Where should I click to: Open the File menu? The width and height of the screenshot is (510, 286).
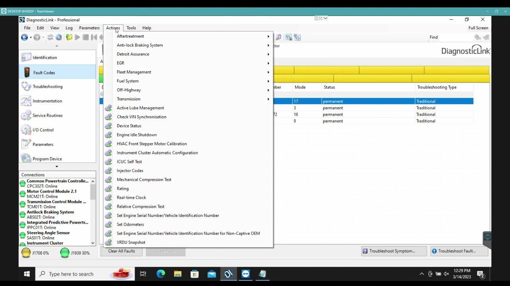click(x=27, y=28)
